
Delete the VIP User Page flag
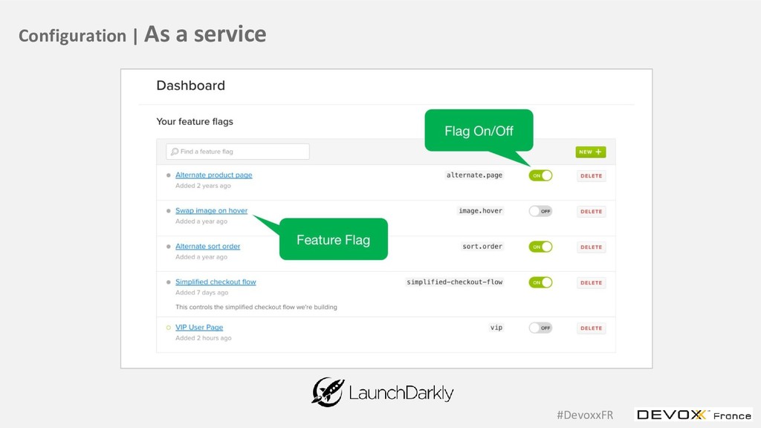[591, 328]
